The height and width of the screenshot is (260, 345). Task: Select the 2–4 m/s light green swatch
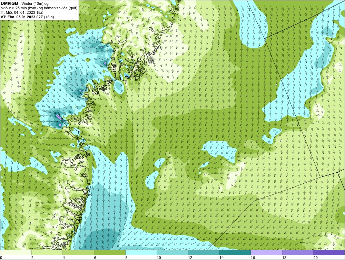point(47,252)
